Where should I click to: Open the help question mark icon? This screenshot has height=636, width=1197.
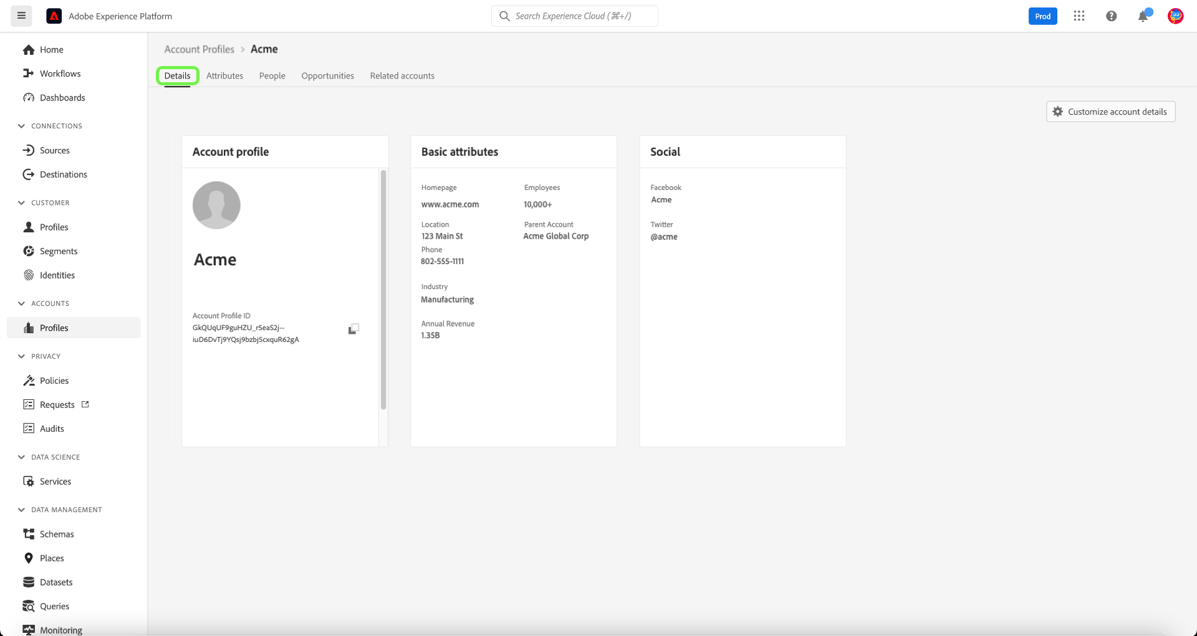tap(1111, 16)
